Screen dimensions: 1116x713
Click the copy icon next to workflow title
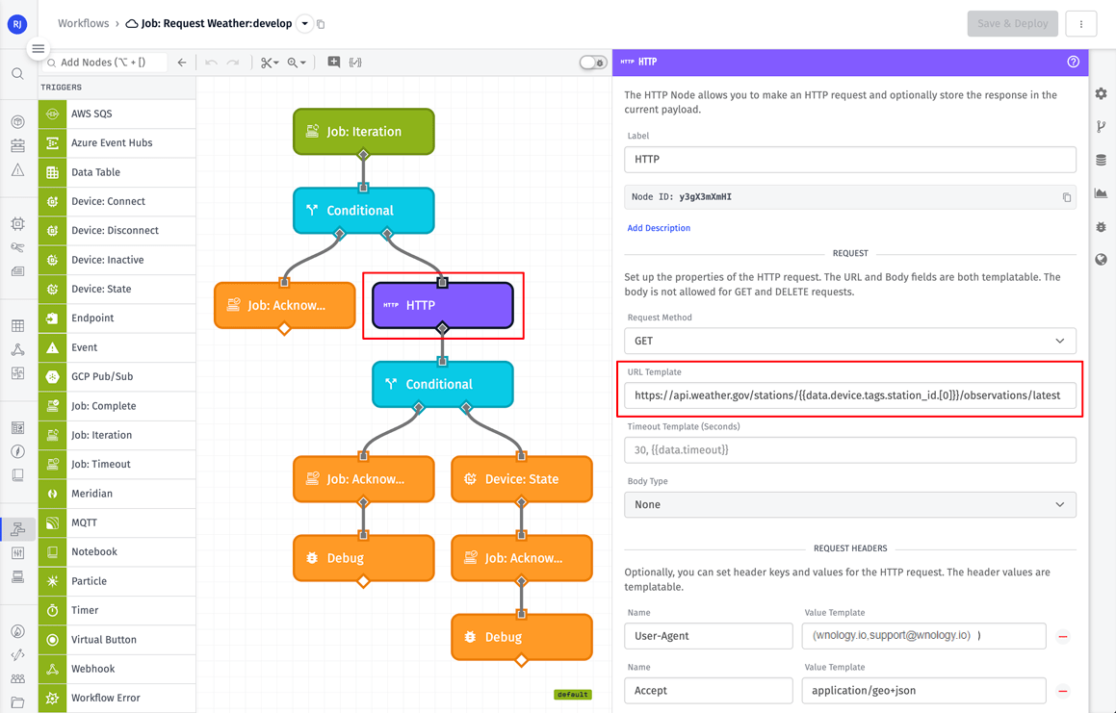pos(321,24)
